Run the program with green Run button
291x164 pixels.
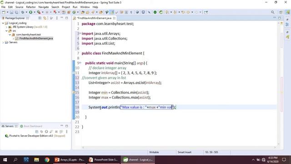pos(30,12)
